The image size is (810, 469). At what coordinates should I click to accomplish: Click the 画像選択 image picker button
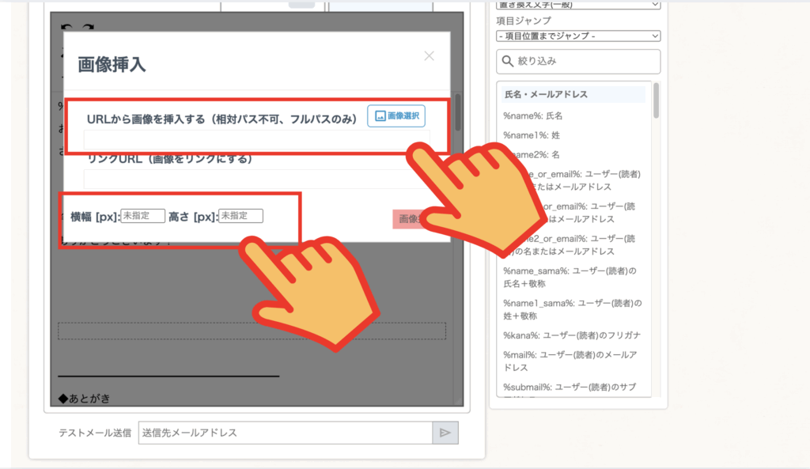pos(396,116)
